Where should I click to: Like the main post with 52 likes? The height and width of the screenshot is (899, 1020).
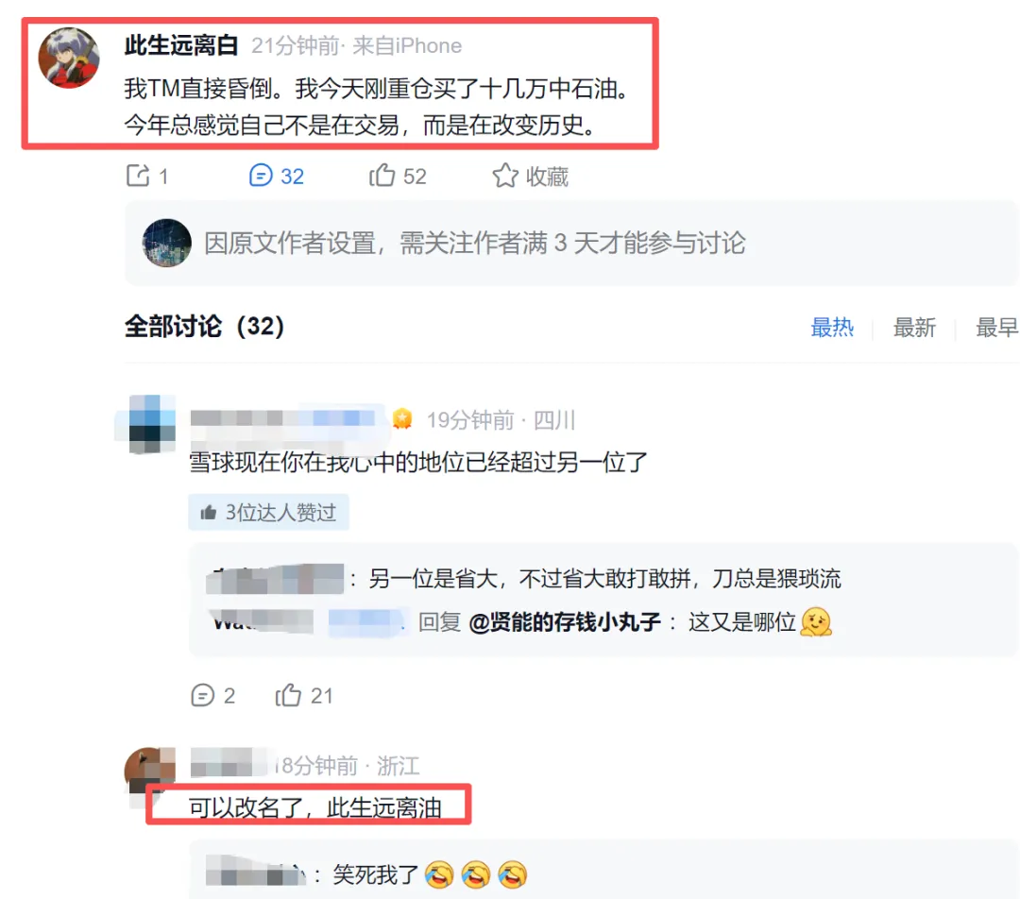382,176
